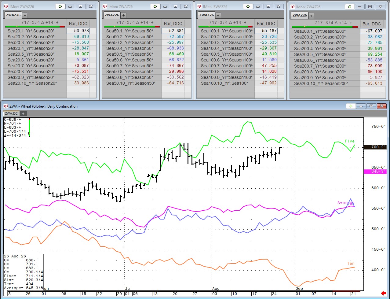The image size is (390, 299).
Task: Click the red arrow at the chart's bottom-right corner
Action: (x=384, y=293)
